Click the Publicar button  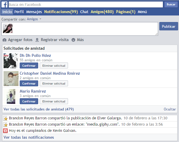click(x=169, y=26)
